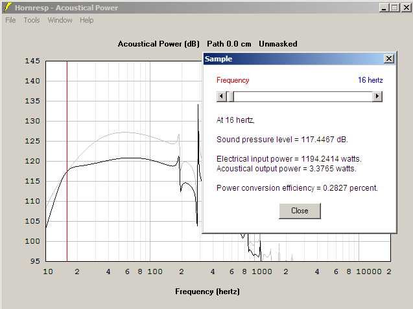The width and height of the screenshot is (413, 309).
Task: Click the 10000 x-axis label
Action: pos(368,272)
